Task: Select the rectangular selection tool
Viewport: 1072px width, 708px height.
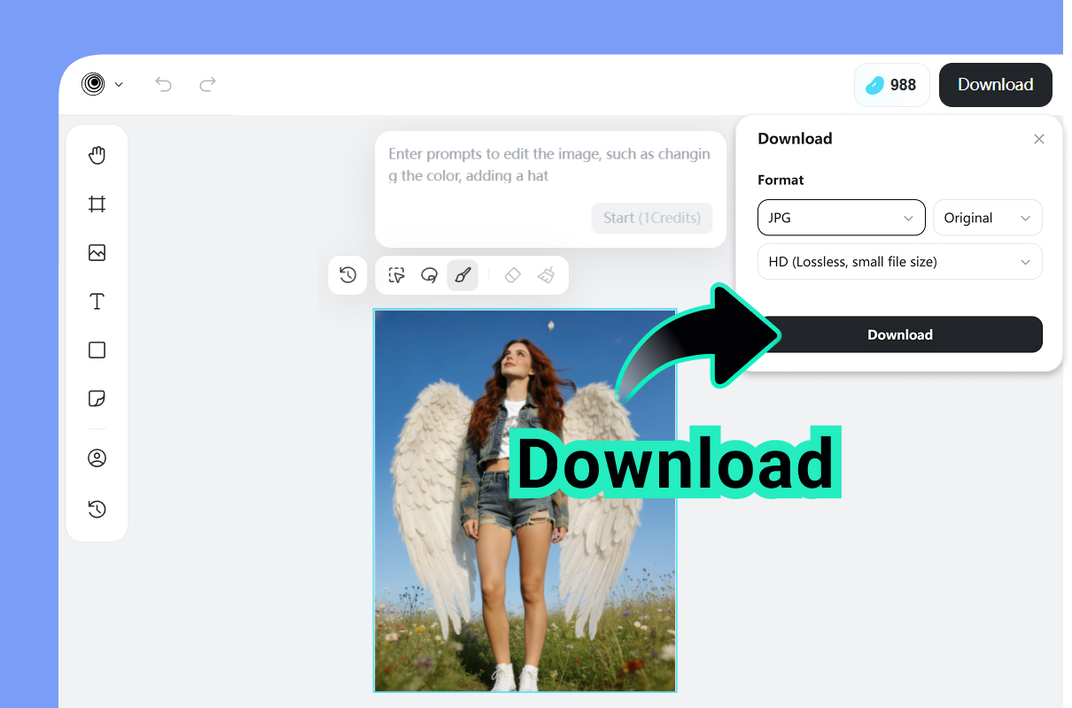Action: tap(396, 275)
